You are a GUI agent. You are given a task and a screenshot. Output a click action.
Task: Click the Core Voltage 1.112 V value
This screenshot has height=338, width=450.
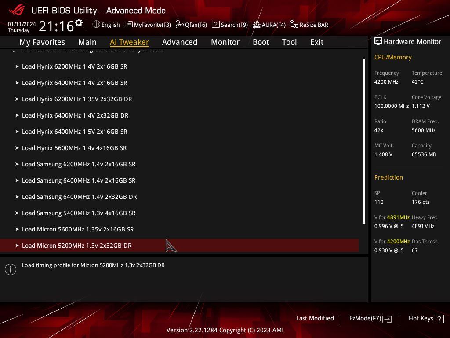pyautogui.click(x=421, y=106)
